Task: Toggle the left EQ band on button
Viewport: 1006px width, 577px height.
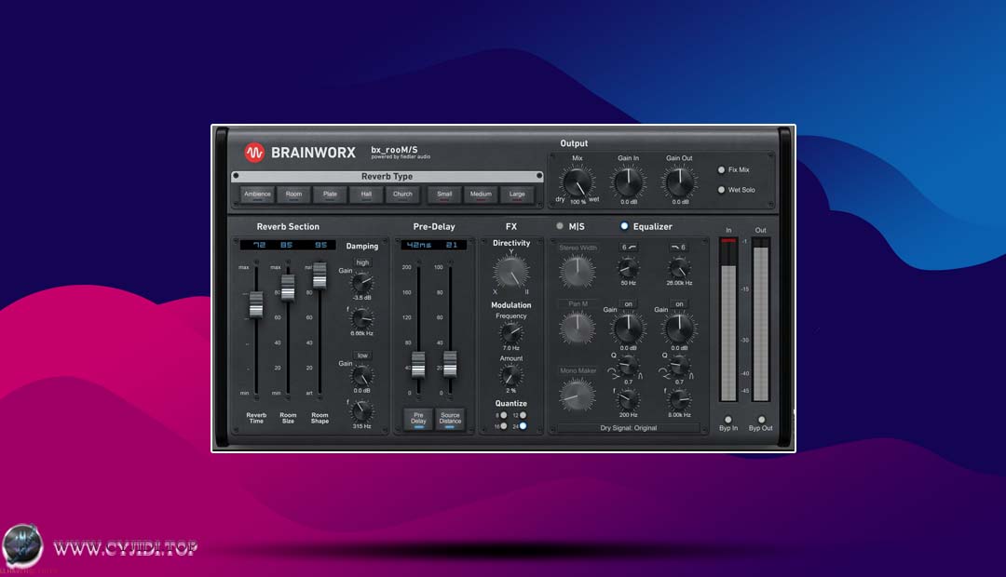Action: click(628, 304)
